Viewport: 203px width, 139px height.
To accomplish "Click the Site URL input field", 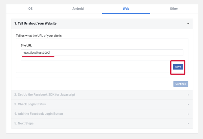I will pyautogui.click(x=102, y=53).
